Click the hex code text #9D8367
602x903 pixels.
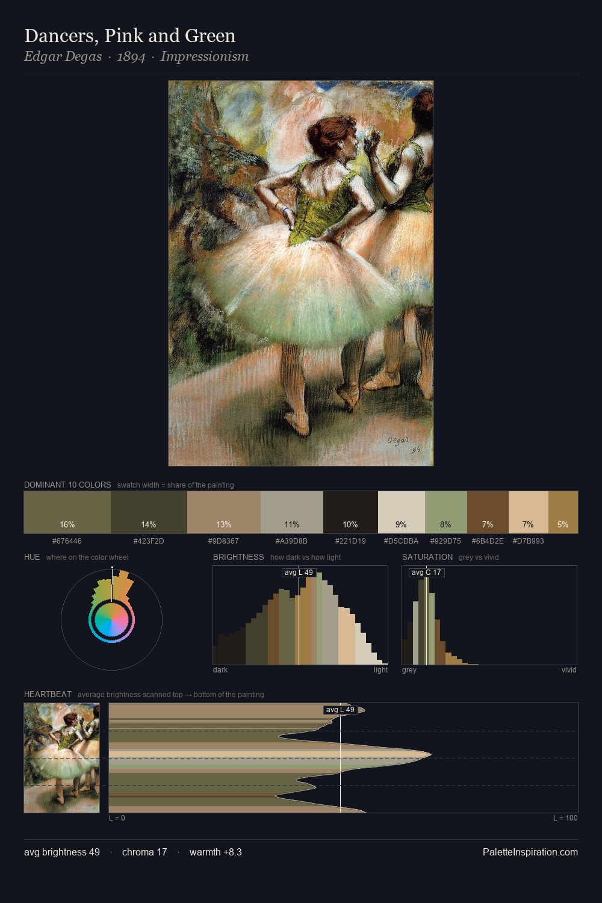pyautogui.click(x=223, y=541)
